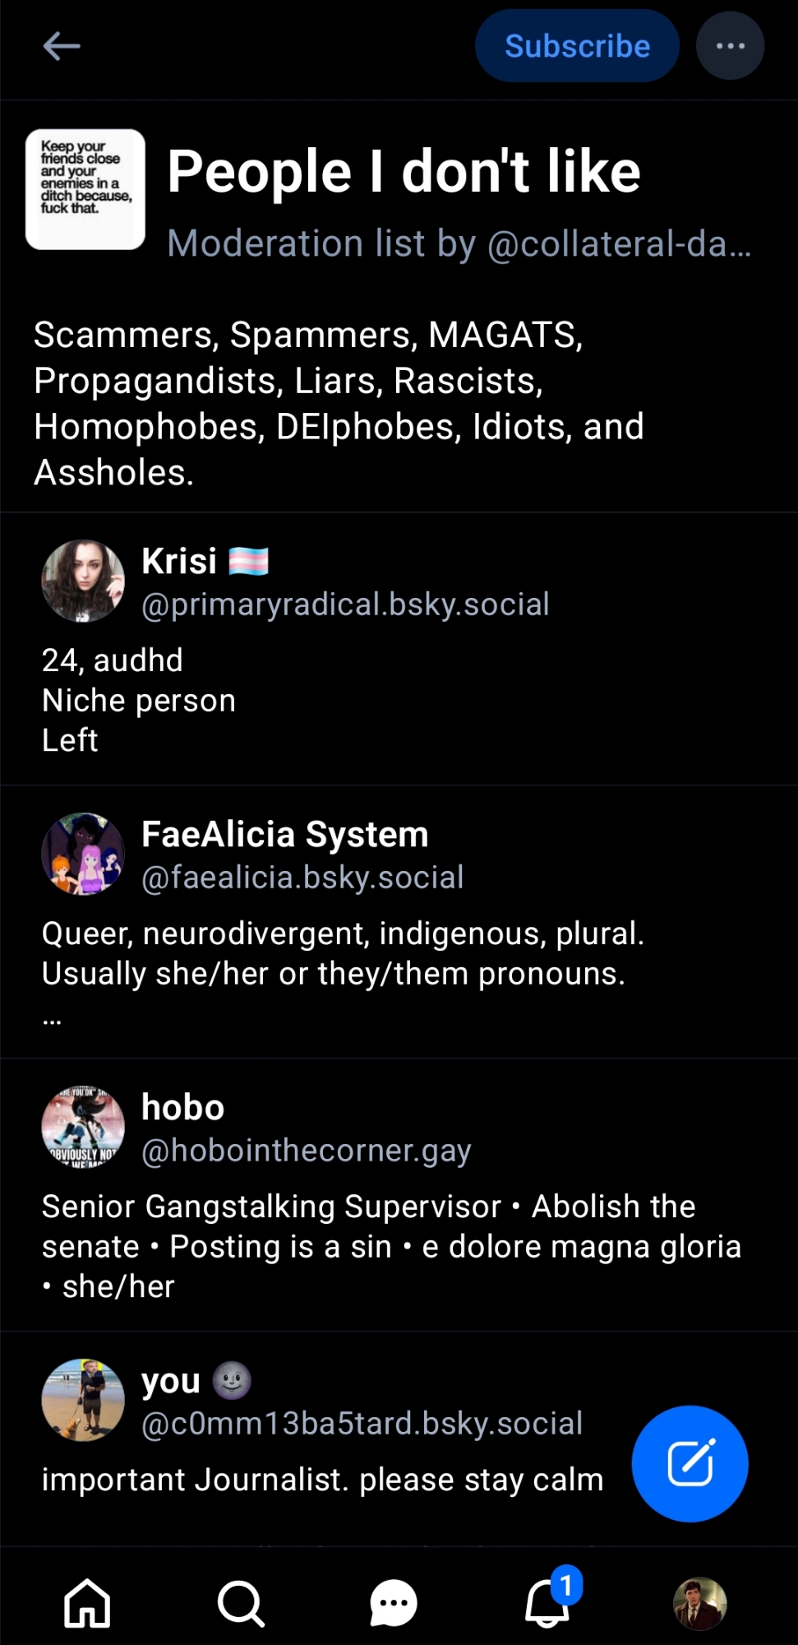
Task: Open @c0mm13ba5tard.bsky.social handle
Action: pyautogui.click(x=362, y=1424)
